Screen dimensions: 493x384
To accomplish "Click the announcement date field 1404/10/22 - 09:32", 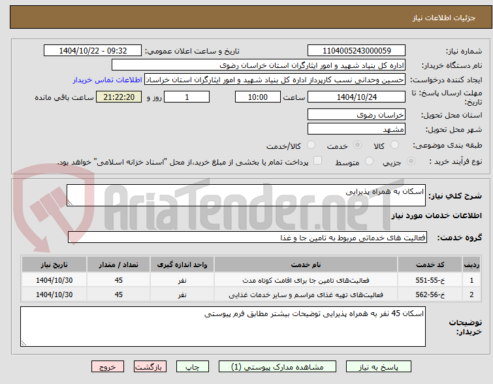I will 93,51.
